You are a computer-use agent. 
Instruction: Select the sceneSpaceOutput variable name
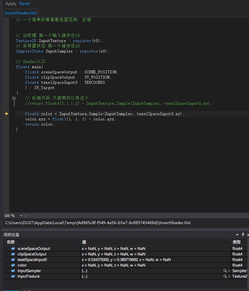tap(34, 249)
